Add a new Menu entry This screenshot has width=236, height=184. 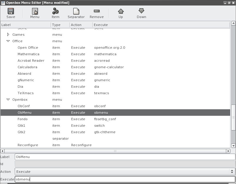pos(34,13)
